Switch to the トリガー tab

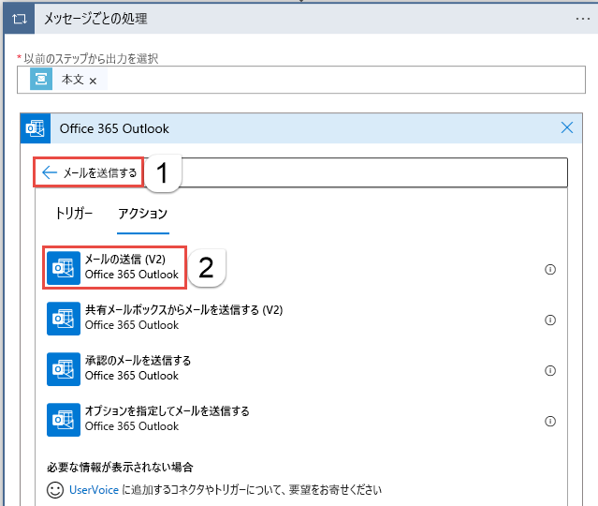(x=74, y=214)
